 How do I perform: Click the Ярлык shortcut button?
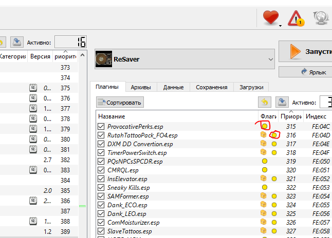306,72
